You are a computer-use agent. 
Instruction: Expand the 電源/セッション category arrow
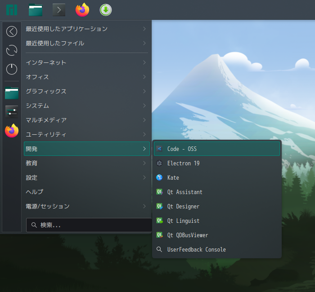(x=144, y=206)
